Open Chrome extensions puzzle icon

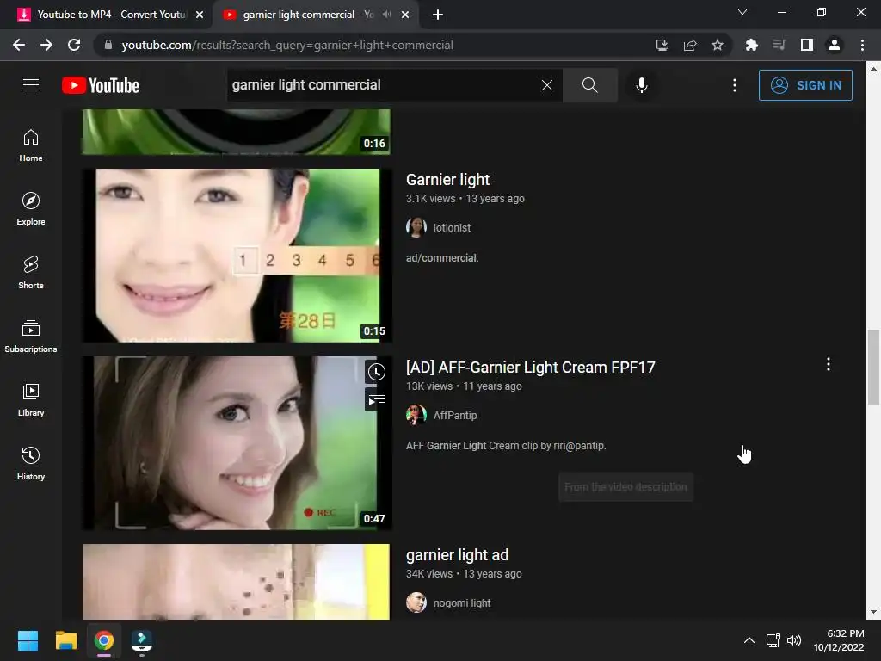751,45
